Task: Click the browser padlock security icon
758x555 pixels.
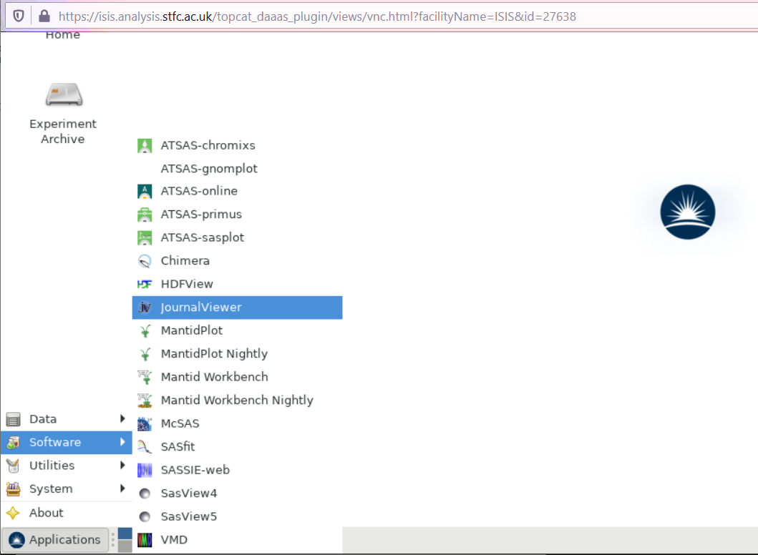Action: click(x=45, y=16)
